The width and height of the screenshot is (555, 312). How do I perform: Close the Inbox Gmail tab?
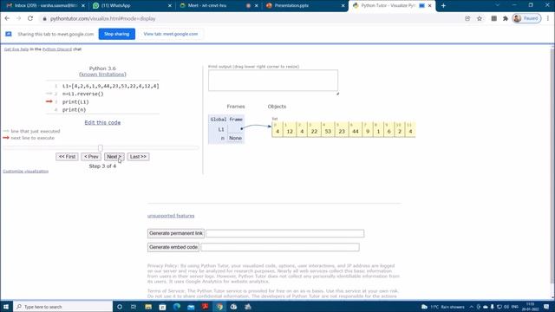[83, 6]
